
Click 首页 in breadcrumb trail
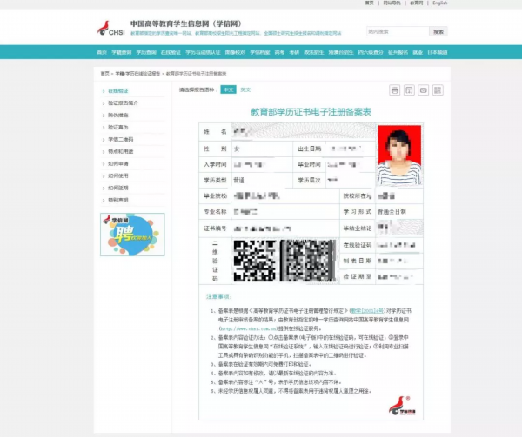[105, 74]
